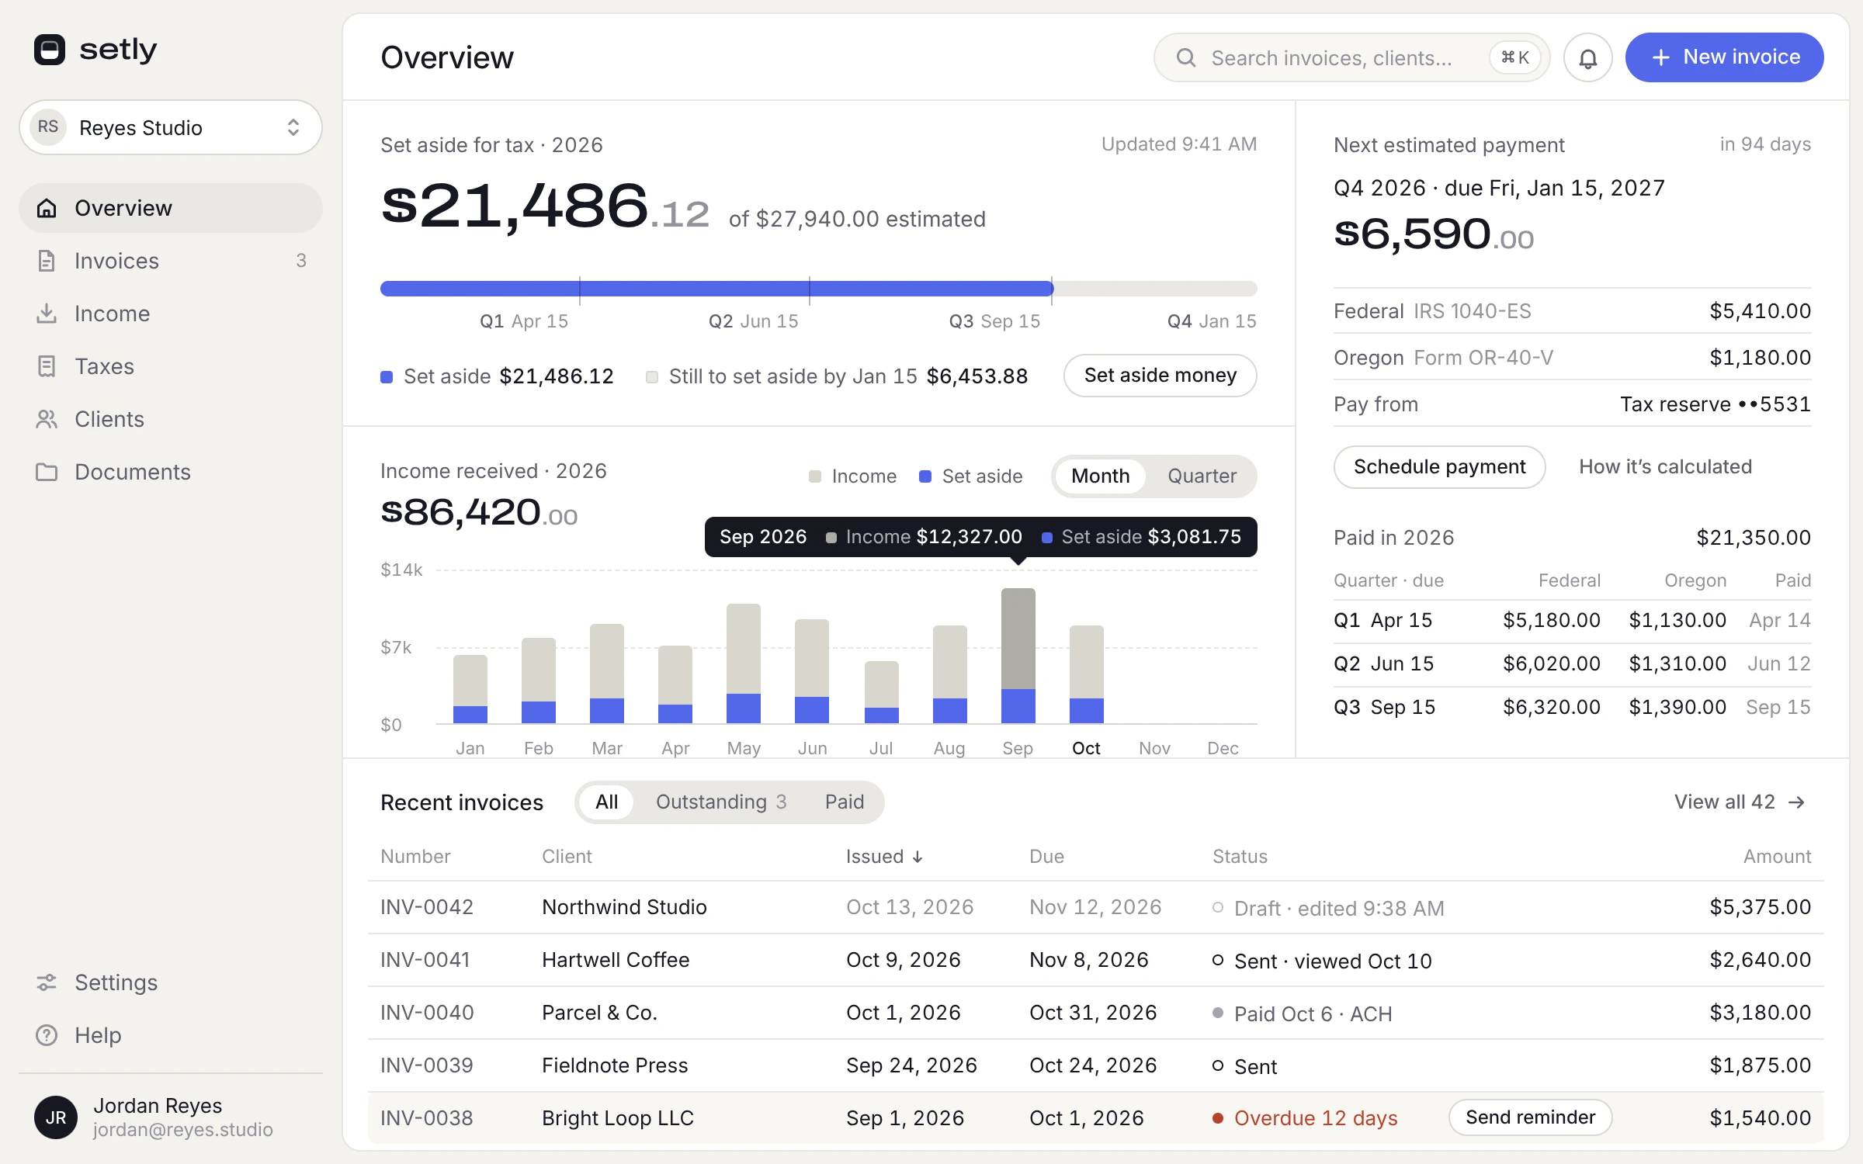The width and height of the screenshot is (1863, 1164).
Task: Click the JR user avatar
Action: [x=56, y=1117]
